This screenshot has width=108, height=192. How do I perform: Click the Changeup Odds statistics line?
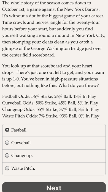pos(51,110)
